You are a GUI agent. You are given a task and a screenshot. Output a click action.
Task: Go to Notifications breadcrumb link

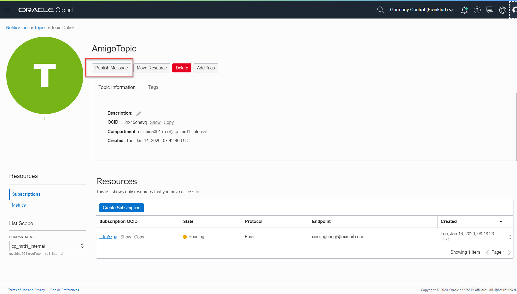[18, 27]
